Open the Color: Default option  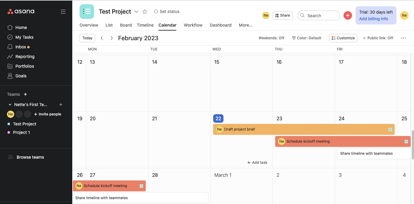coord(307,38)
